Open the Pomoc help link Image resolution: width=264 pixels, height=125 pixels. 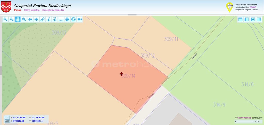tap(18, 10)
